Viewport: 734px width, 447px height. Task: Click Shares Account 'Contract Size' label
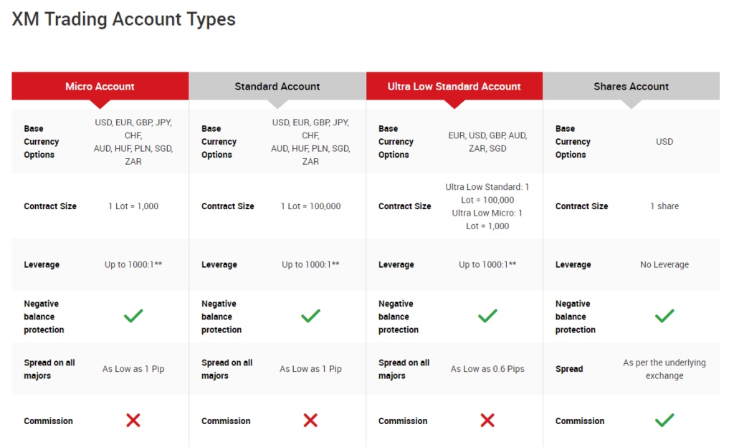coord(581,206)
